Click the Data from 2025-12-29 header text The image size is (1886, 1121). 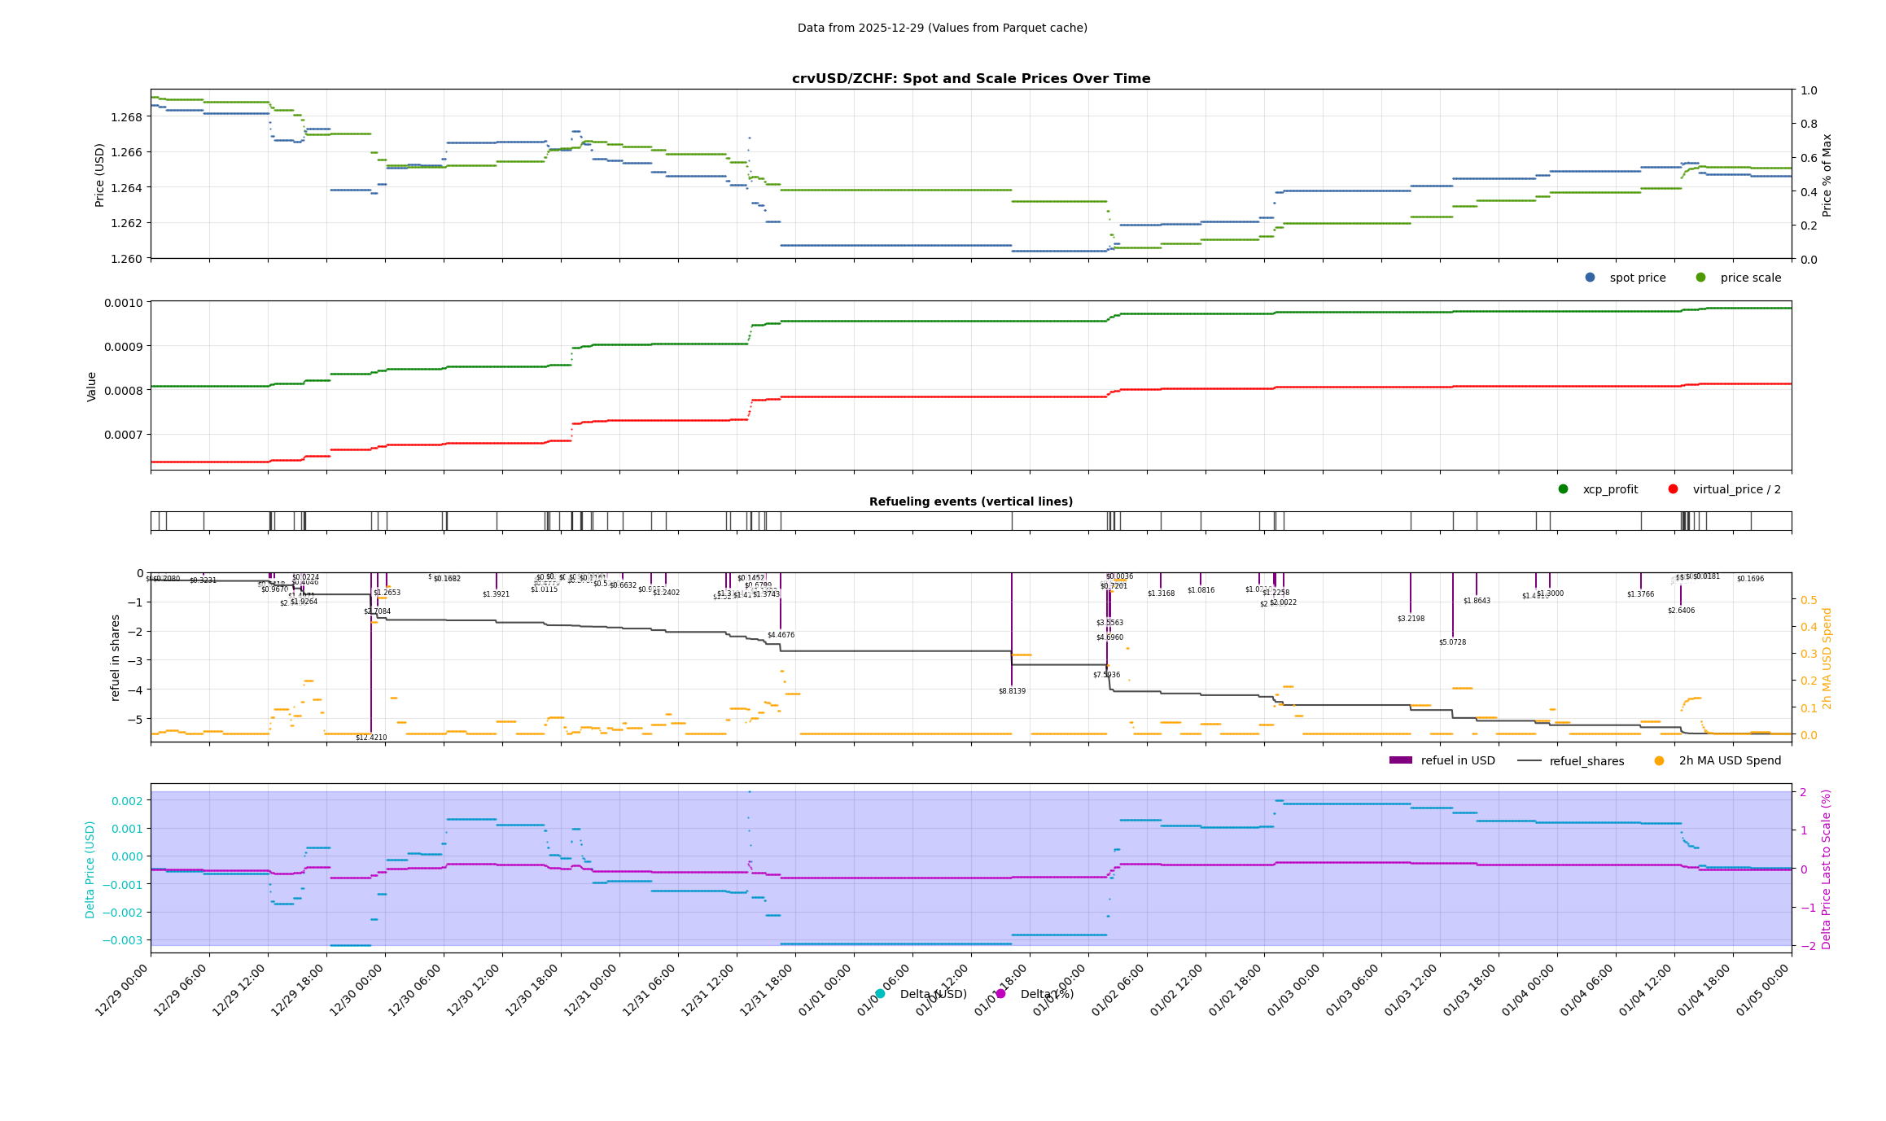(942, 28)
